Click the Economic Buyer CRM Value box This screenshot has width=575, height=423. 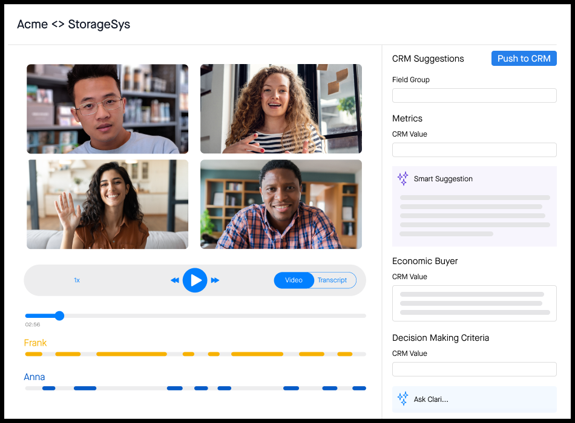pos(474,303)
